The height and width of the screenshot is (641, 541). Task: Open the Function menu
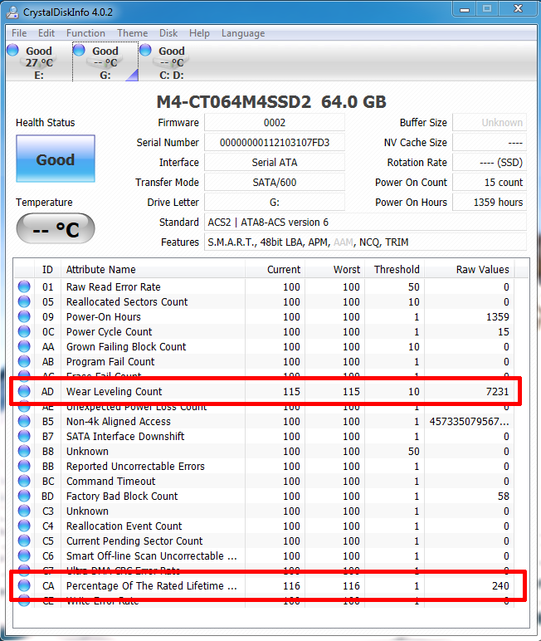(85, 33)
